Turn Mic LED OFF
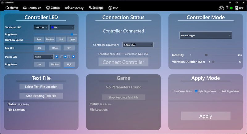 (x=69, y=48)
